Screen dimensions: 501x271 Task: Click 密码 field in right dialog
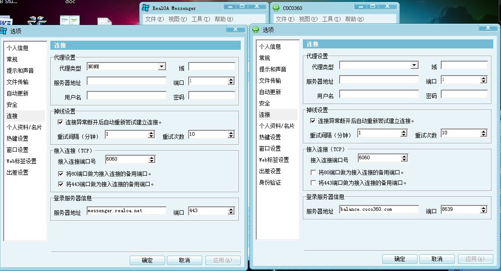pos(464,94)
